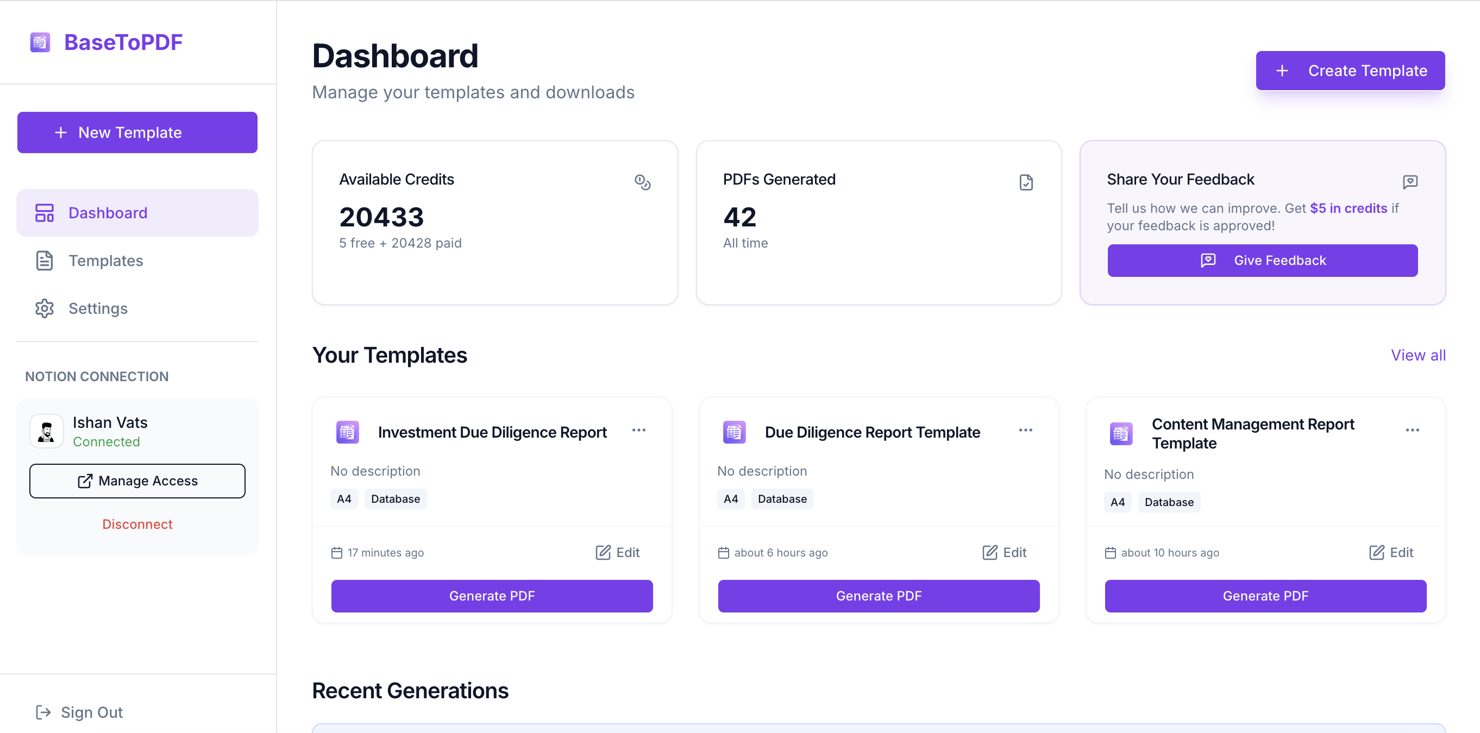The height and width of the screenshot is (733, 1480).
Task: Open the Content Management Report Template title
Action: click(1252, 433)
